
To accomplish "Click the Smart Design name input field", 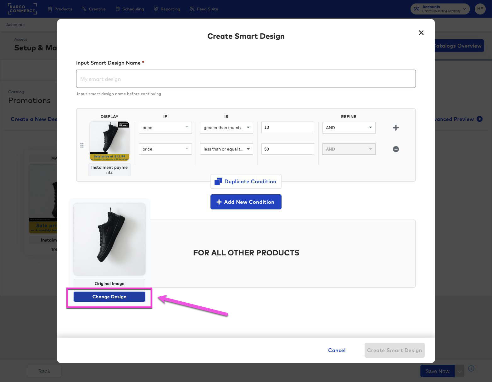I will coord(246,79).
